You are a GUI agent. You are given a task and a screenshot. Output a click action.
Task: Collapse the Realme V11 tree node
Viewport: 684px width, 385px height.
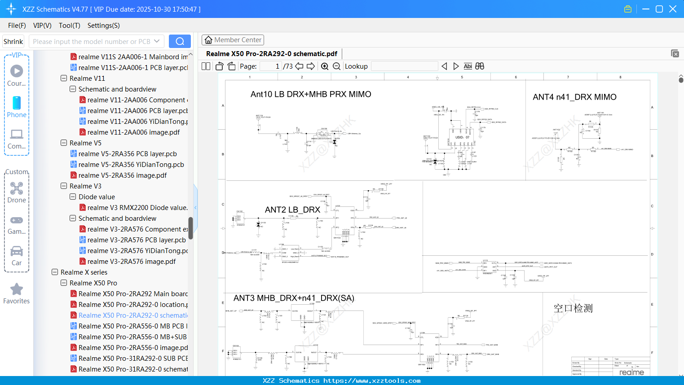(x=64, y=78)
